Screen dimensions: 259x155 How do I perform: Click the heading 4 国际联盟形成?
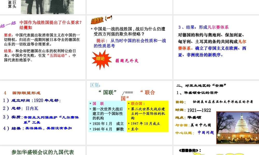[x=22, y=93]
